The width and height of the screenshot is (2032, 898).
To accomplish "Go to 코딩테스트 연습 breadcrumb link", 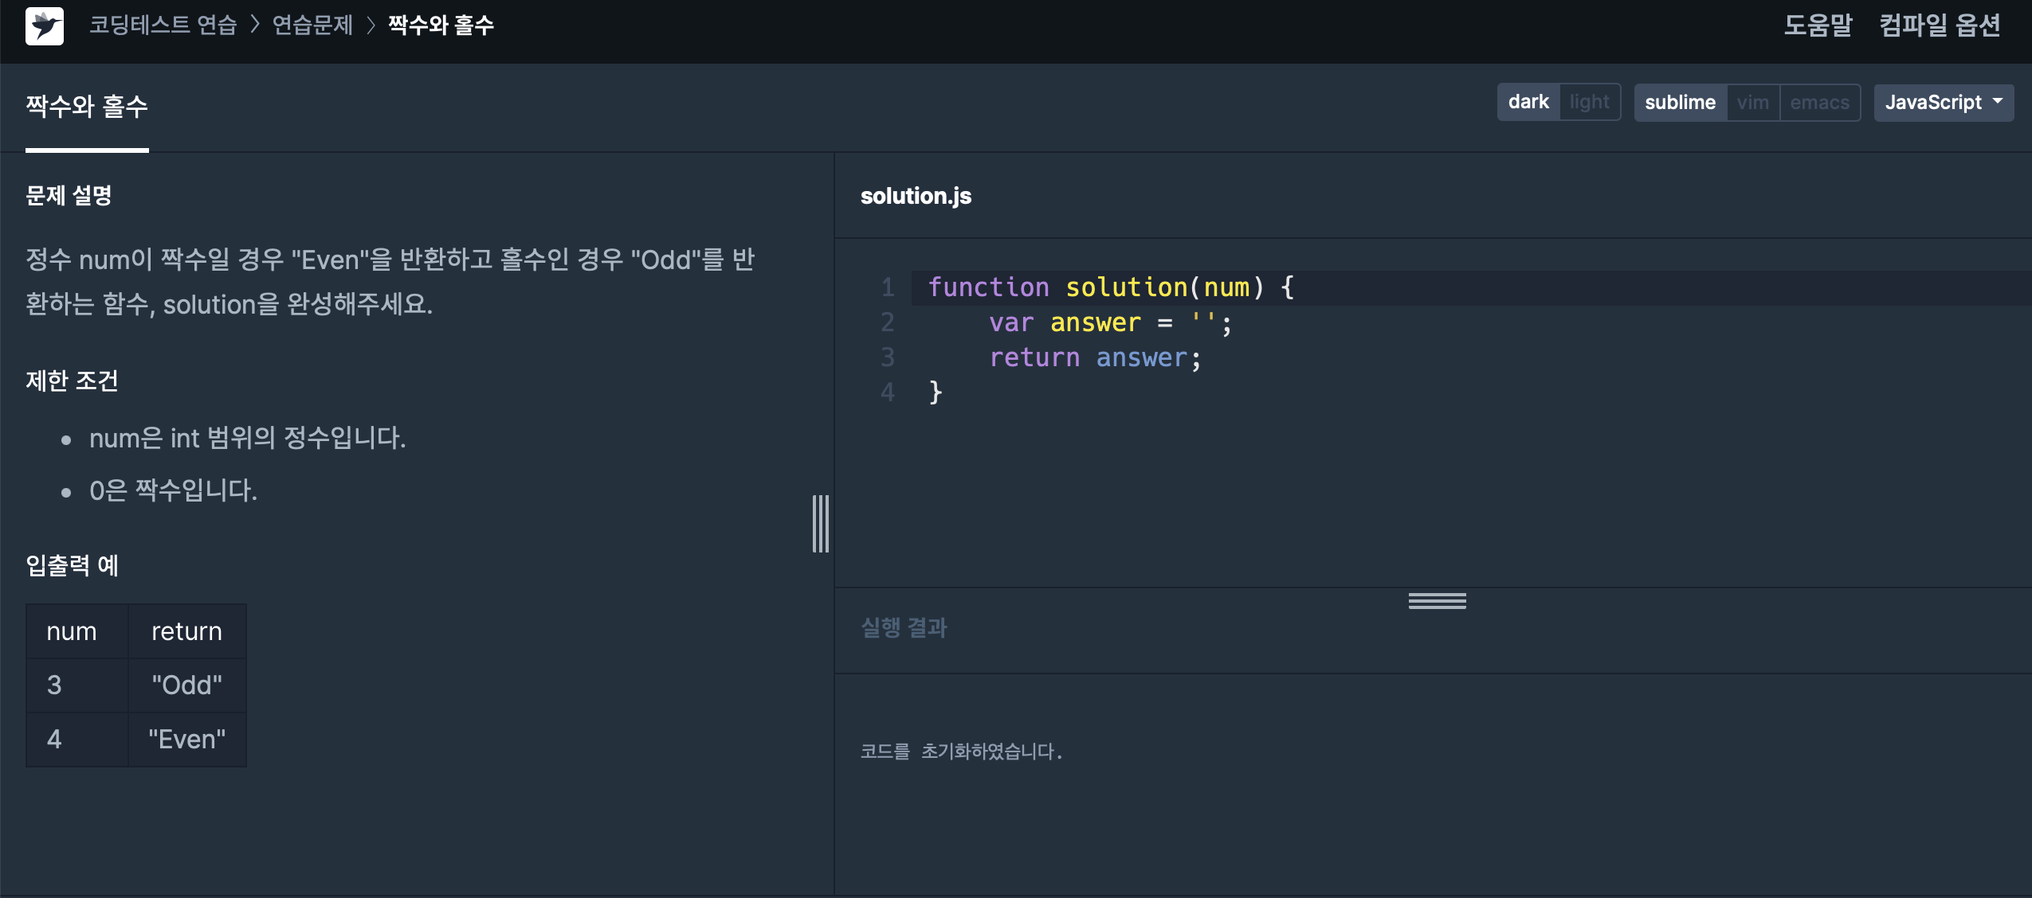I will click(x=163, y=25).
